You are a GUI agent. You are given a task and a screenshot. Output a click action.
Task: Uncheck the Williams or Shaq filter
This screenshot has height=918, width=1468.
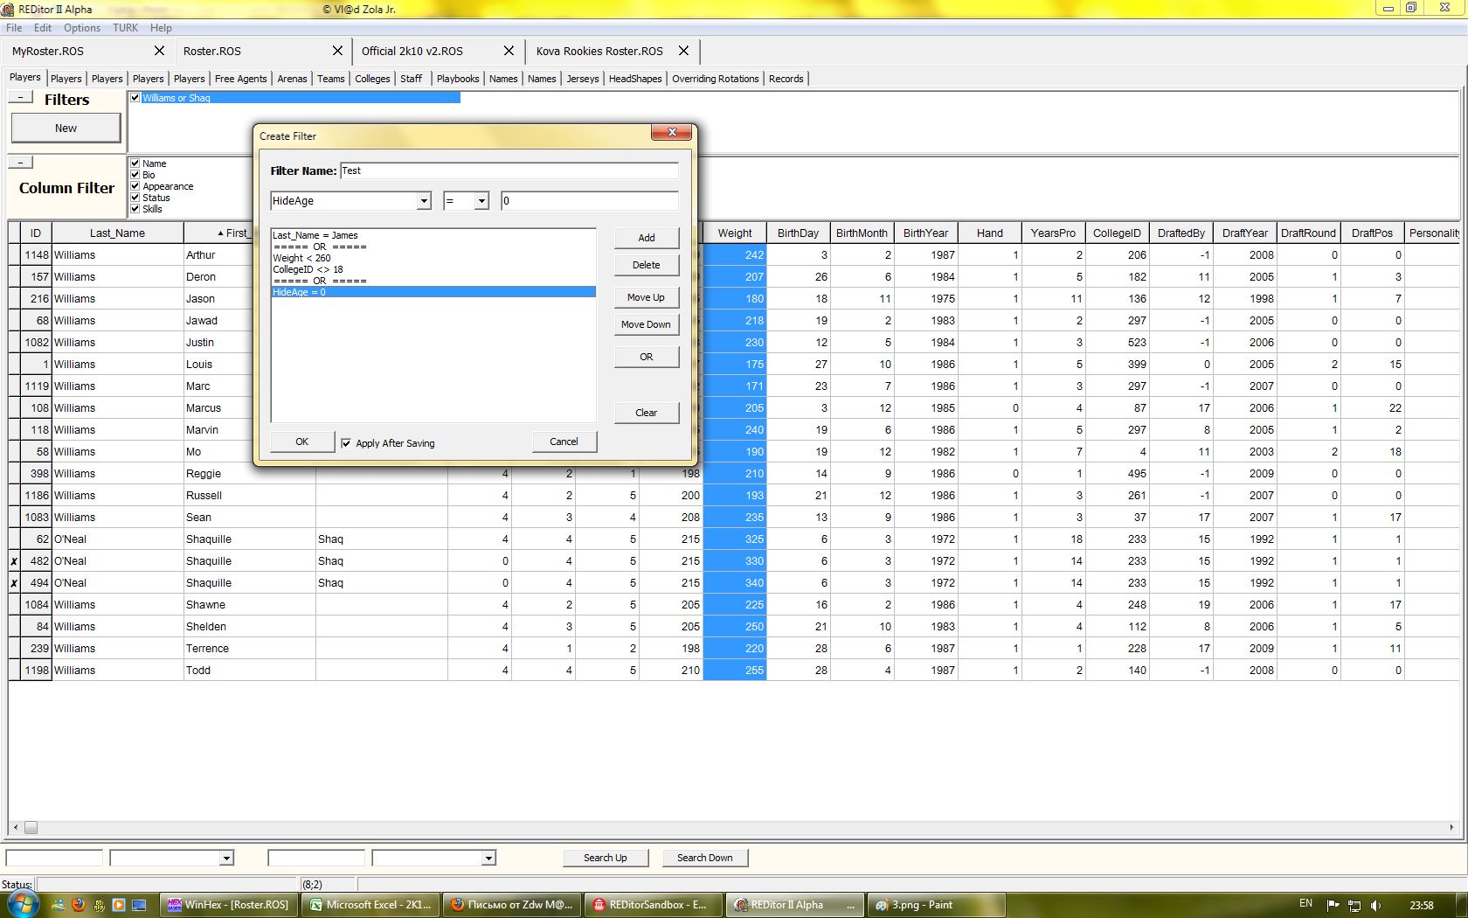pyautogui.click(x=135, y=98)
